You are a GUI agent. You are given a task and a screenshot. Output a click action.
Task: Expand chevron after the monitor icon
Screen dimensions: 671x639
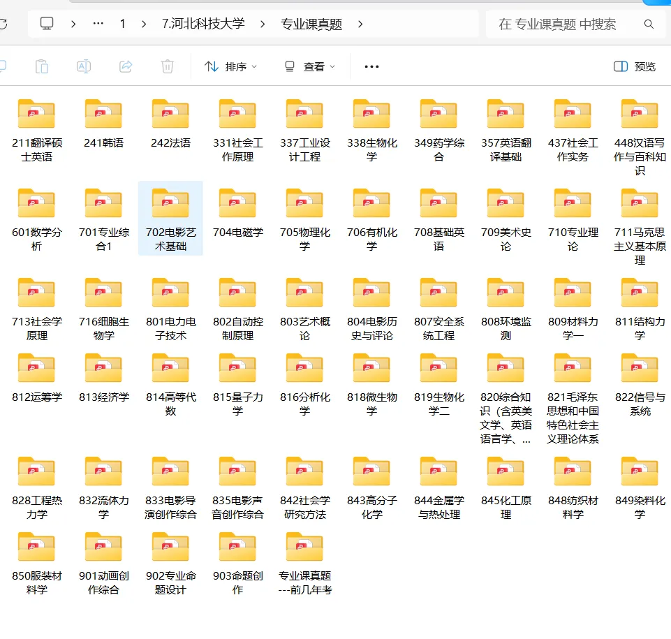(73, 24)
